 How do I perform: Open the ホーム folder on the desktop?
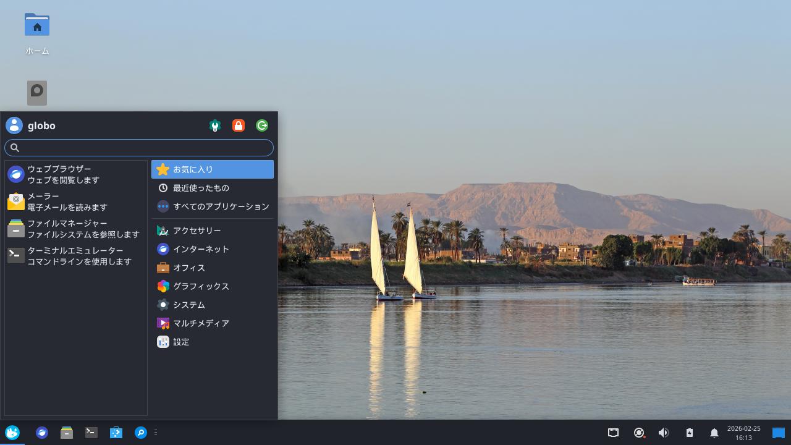click(37, 26)
